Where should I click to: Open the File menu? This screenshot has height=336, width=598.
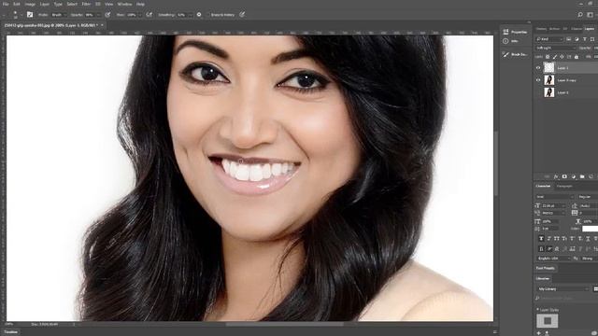(x=6, y=4)
